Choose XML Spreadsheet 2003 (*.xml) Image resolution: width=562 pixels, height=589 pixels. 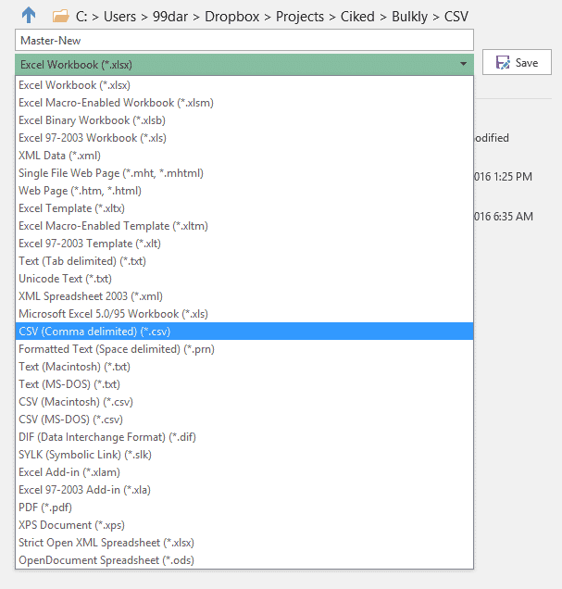tap(244, 296)
